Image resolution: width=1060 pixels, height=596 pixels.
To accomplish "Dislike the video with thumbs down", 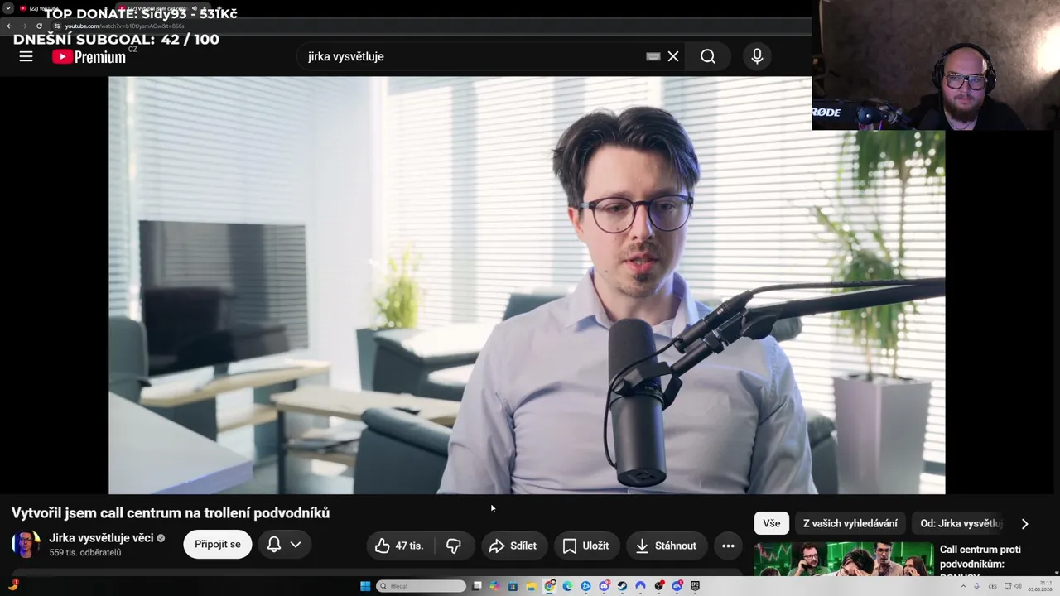I will (454, 546).
